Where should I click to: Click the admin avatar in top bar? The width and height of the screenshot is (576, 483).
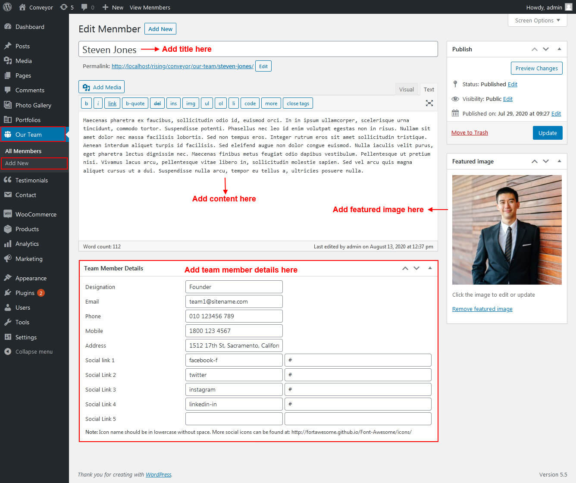click(569, 7)
